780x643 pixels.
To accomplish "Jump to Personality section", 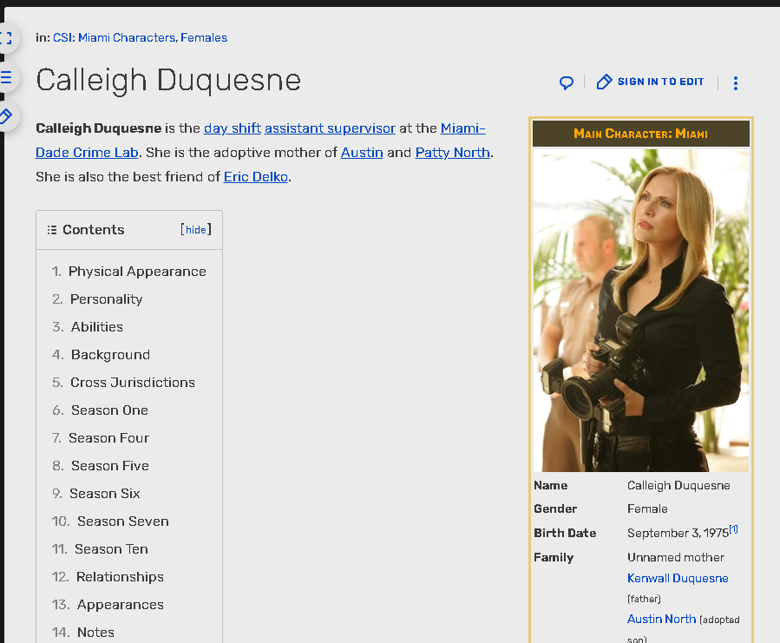I will (x=107, y=299).
